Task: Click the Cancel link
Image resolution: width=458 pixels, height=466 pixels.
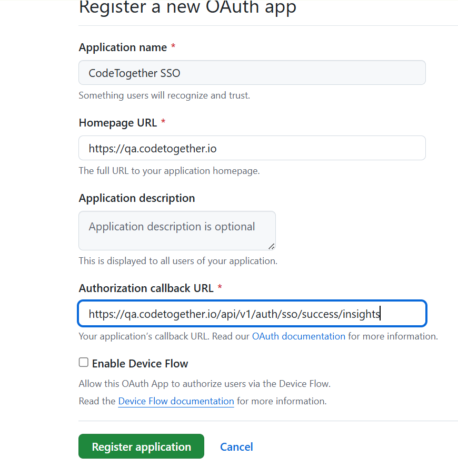Action: (236, 447)
